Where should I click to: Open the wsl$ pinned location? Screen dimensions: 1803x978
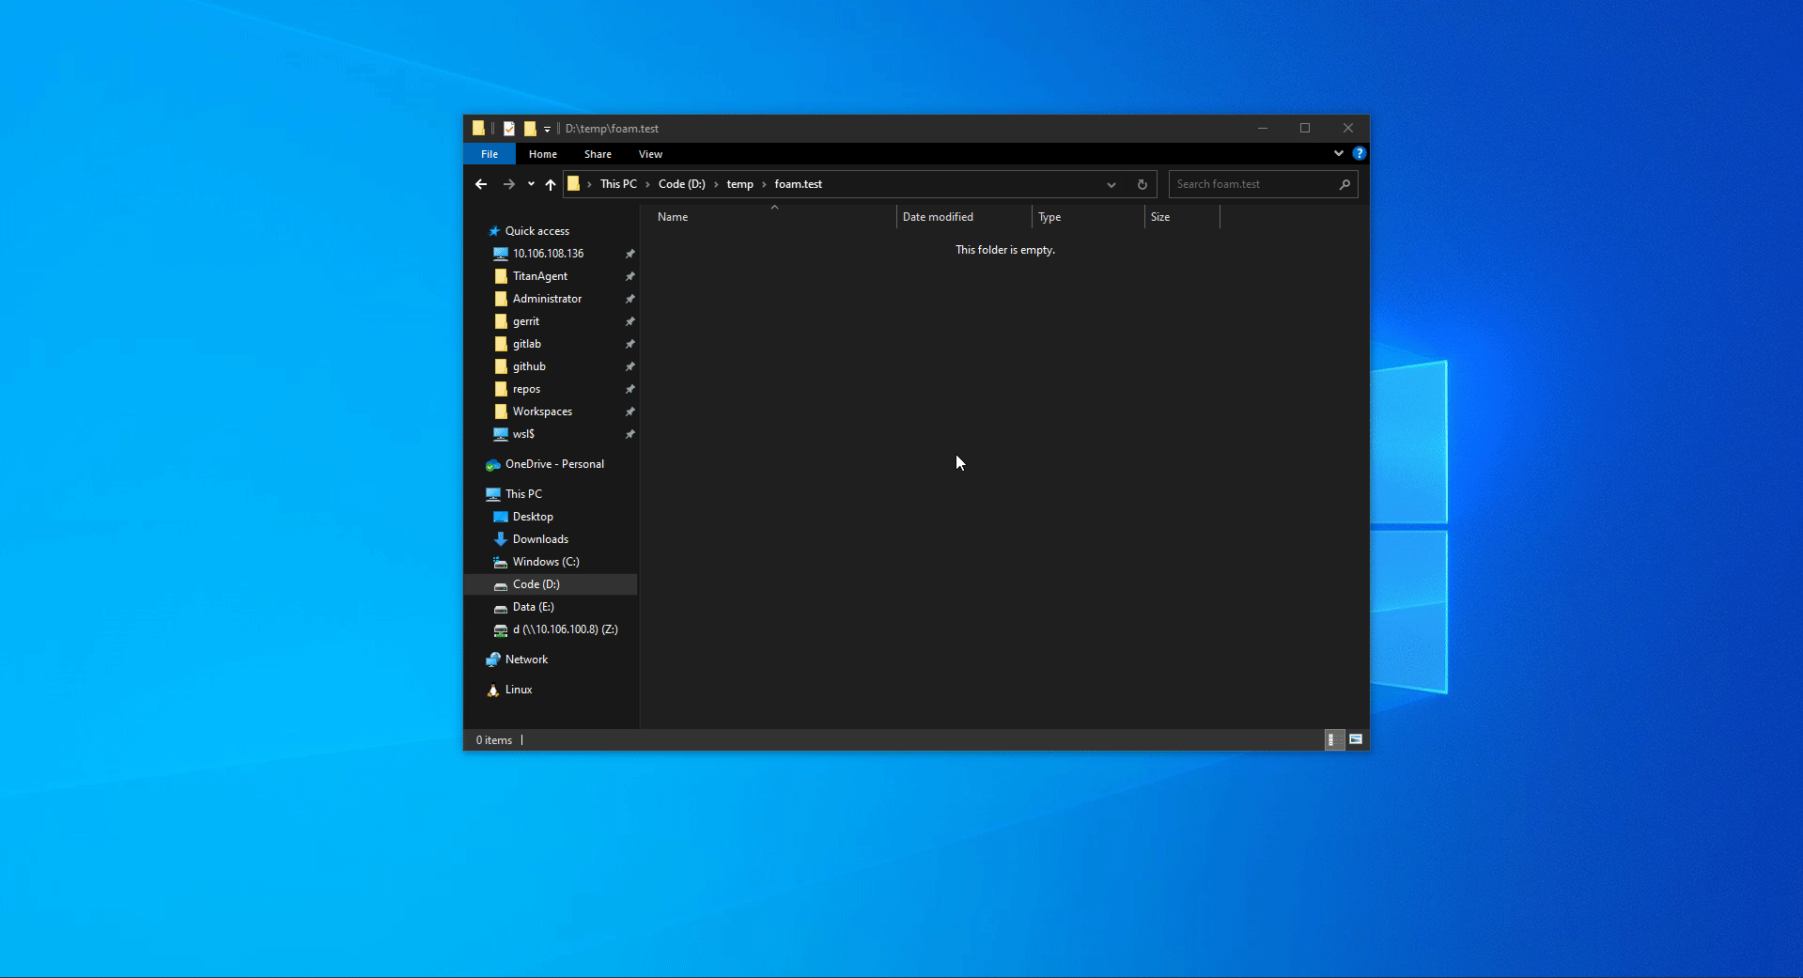coord(523,434)
